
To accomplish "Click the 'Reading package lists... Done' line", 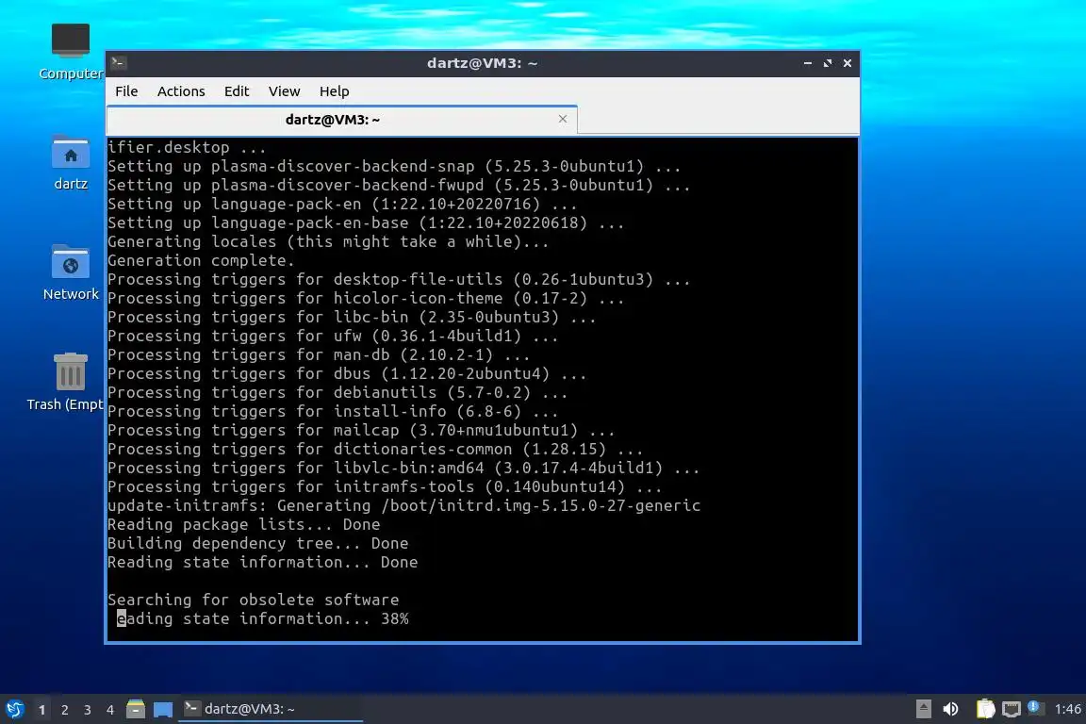I will [244, 524].
